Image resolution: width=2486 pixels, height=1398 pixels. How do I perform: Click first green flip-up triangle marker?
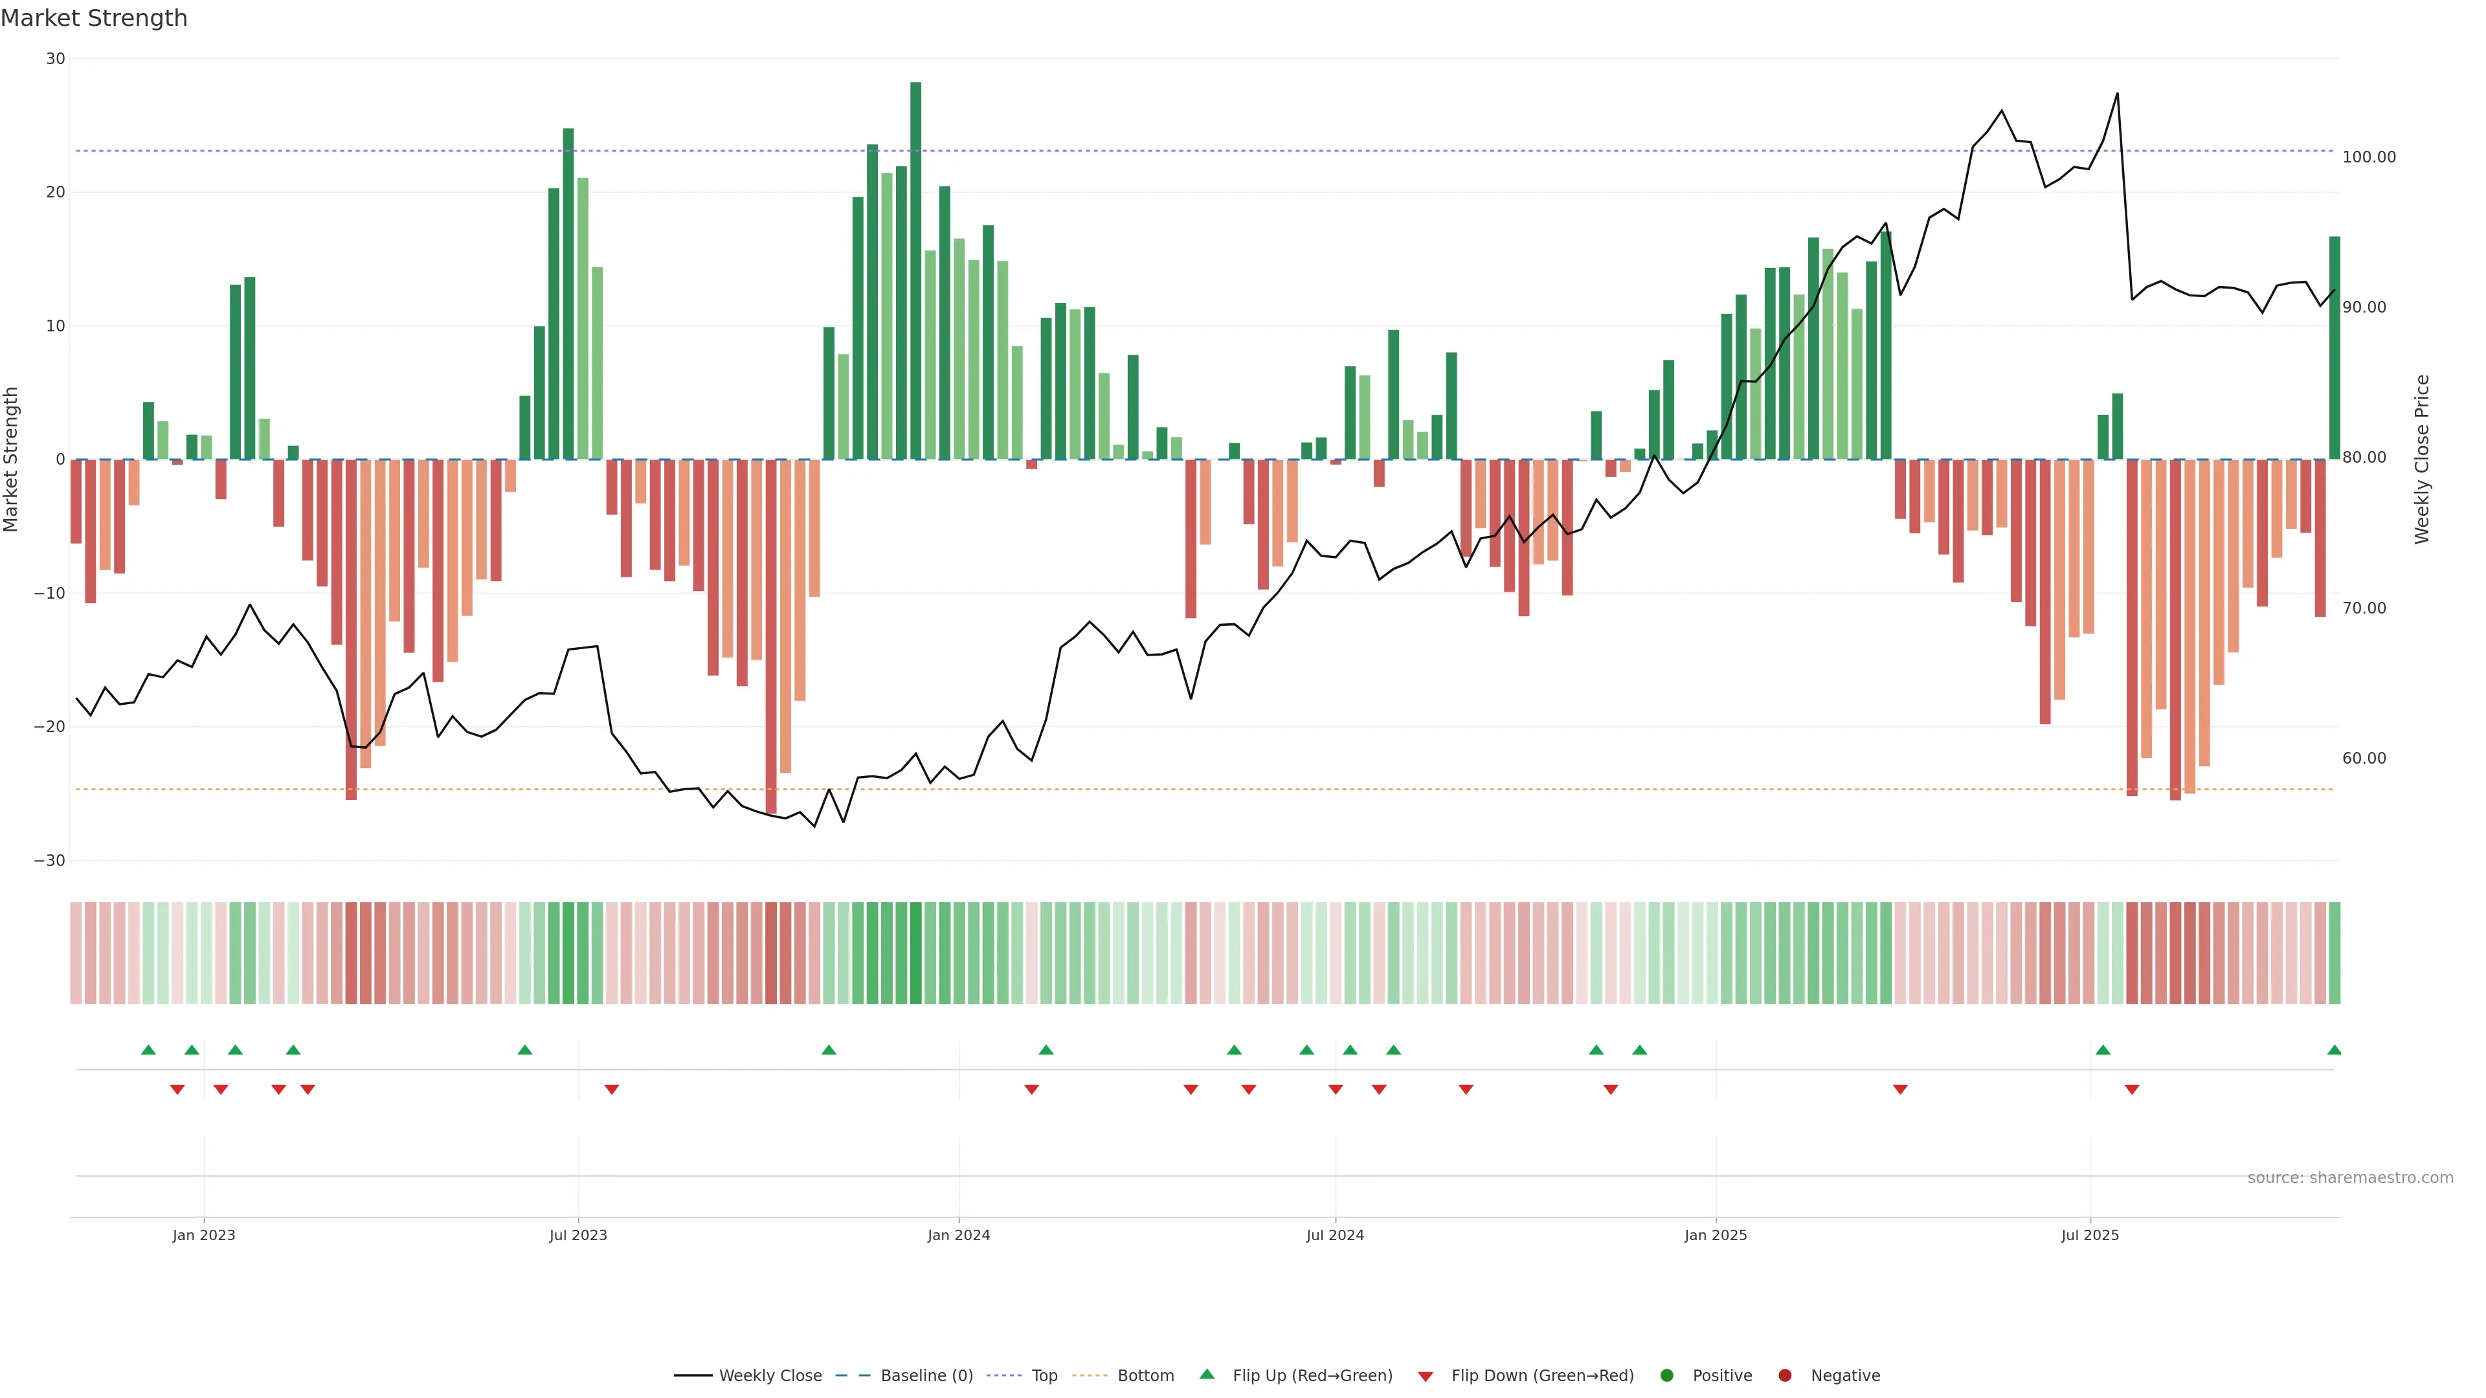click(x=148, y=1050)
